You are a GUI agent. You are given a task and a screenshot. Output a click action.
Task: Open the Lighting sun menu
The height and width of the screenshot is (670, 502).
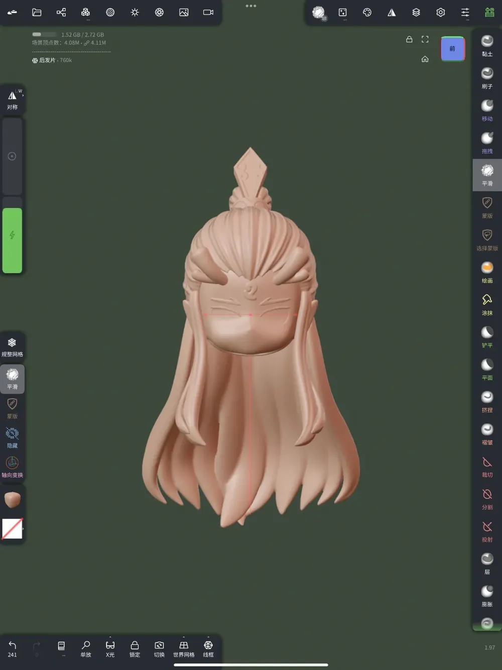[135, 13]
